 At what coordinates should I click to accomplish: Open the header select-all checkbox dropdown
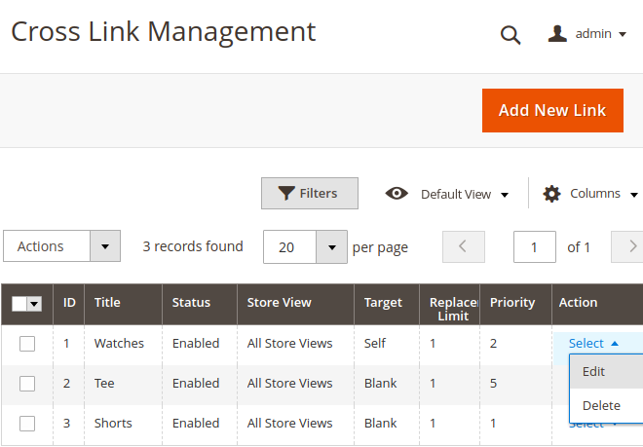click(x=35, y=304)
